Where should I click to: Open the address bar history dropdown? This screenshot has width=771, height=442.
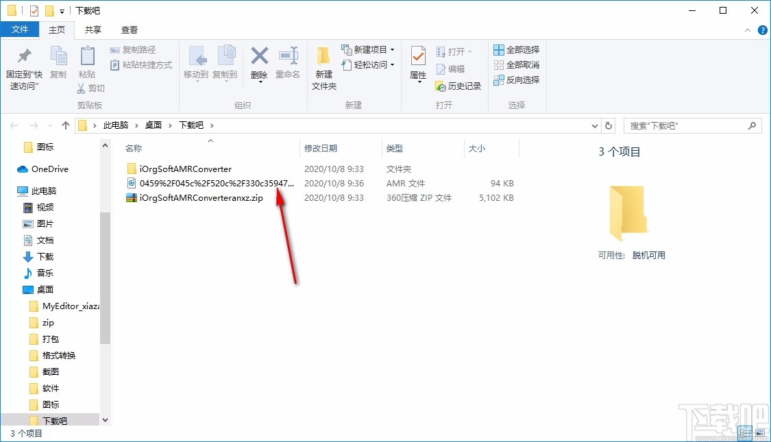coord(595,125)
